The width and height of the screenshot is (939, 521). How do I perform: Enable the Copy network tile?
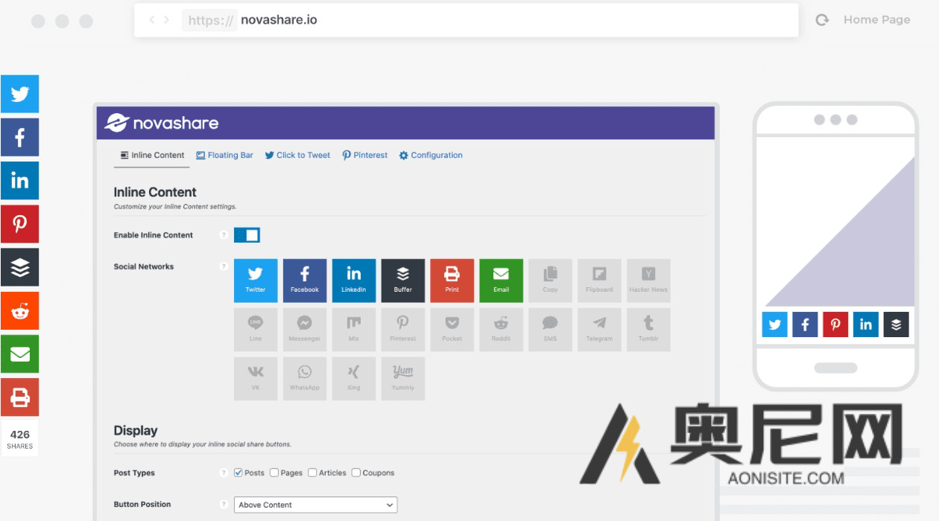[x=551, y=281]
